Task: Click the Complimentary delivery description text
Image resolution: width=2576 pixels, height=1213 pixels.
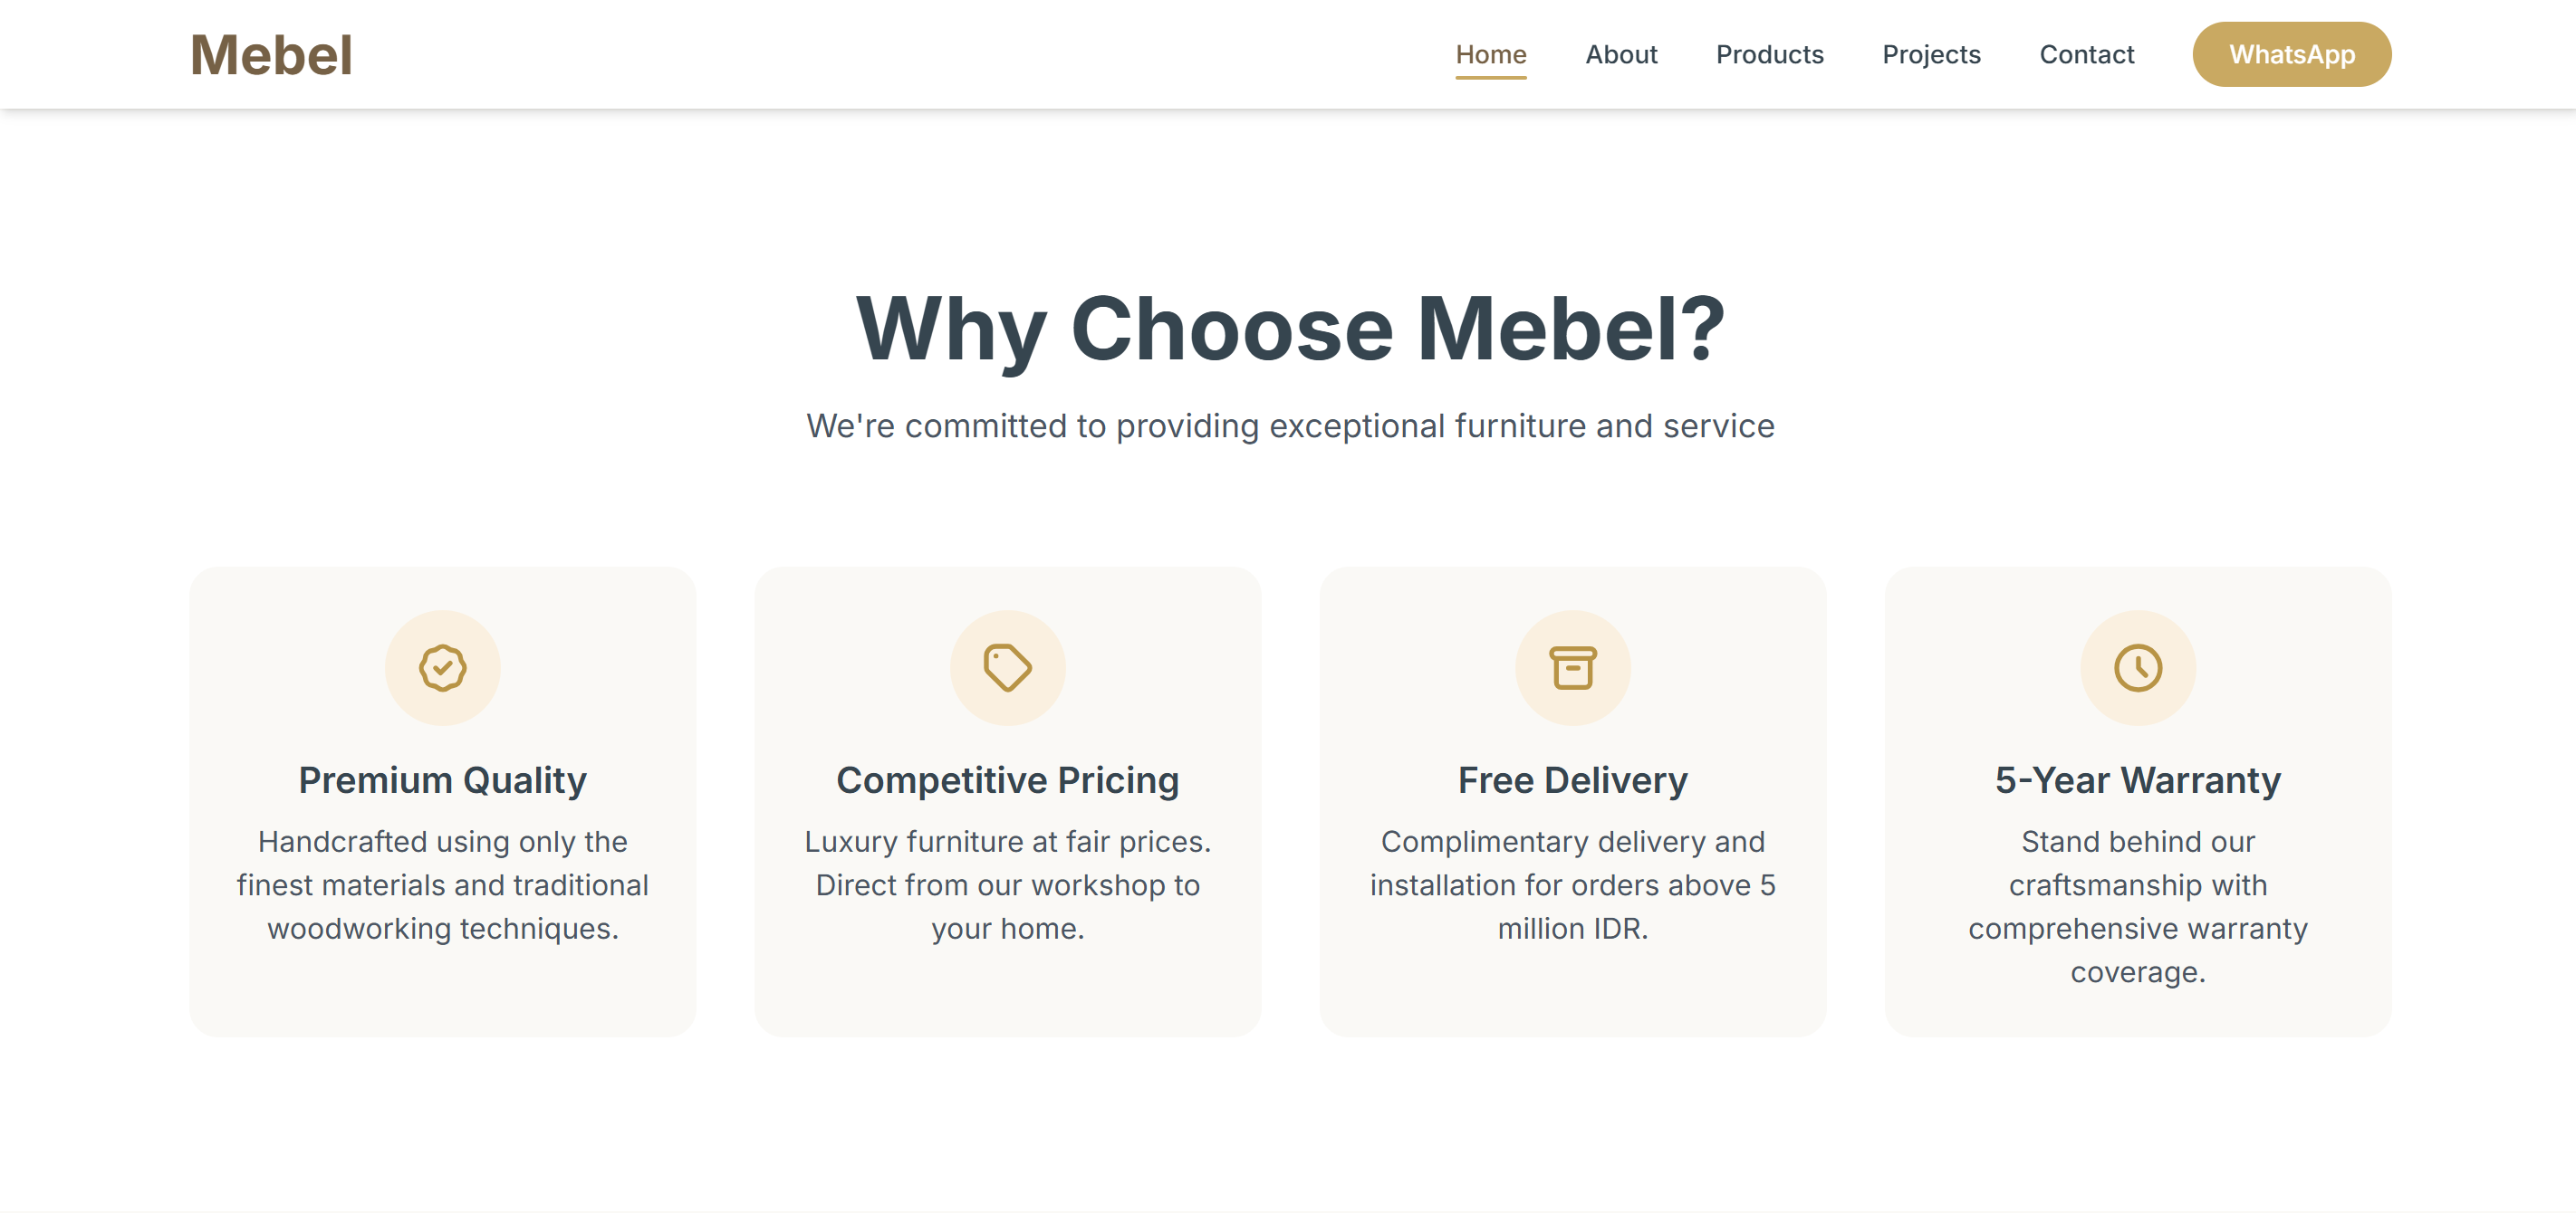Action: tap(1572, 885)
